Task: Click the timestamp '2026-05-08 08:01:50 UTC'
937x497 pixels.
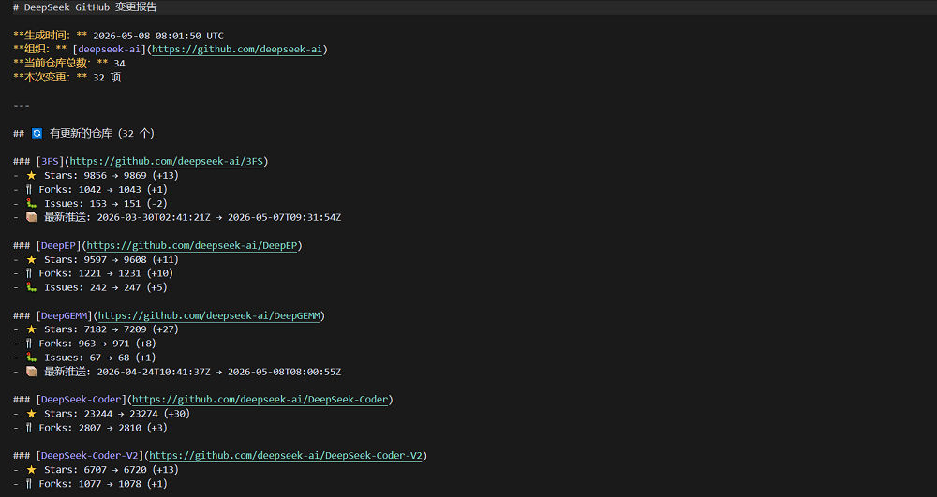Action: point(158,36)
